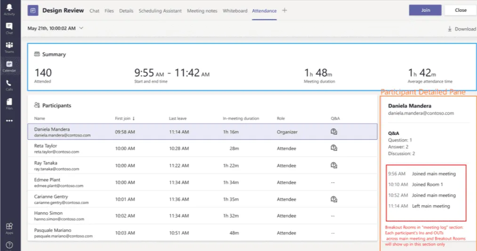Select Ray Tanaka participant name

(46, 163)
